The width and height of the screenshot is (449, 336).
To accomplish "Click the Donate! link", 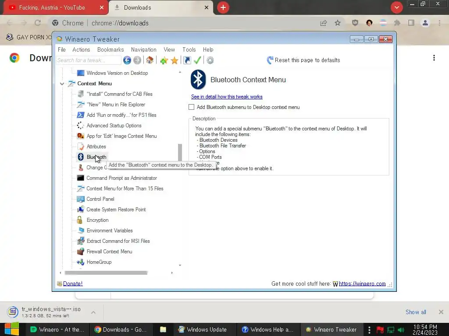I will tap(73, 283).
